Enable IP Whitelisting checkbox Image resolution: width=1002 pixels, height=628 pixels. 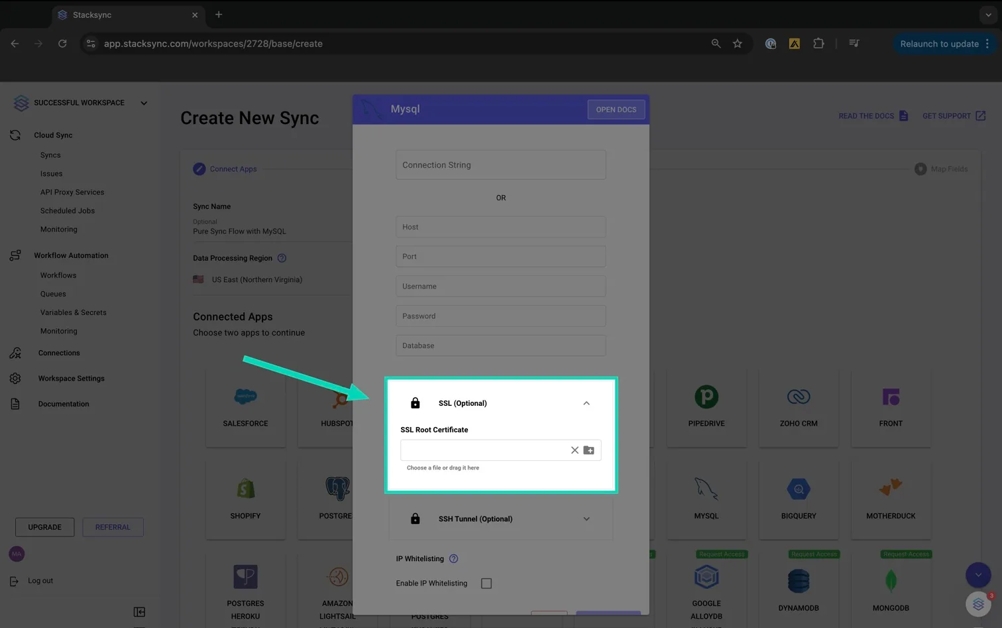coord(486,584)
